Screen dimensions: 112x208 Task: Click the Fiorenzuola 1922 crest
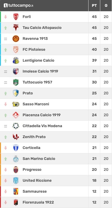(x=16, y=202)
